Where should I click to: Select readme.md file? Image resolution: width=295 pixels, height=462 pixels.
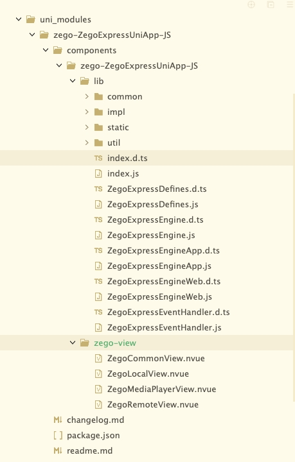[90, 451]
